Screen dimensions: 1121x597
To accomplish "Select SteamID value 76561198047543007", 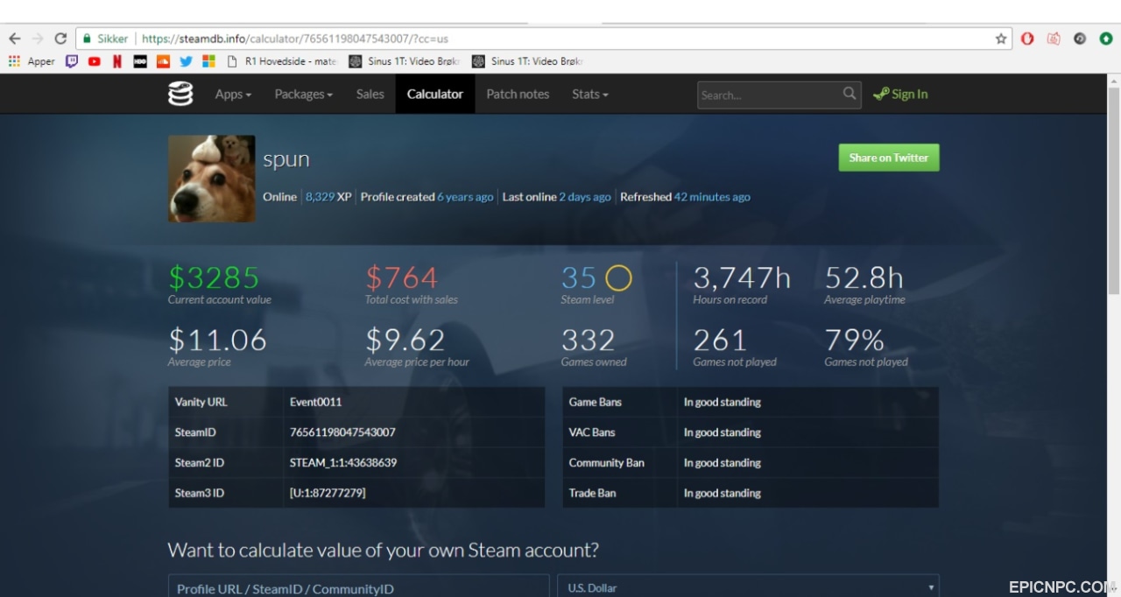I will tap(342, 432).
